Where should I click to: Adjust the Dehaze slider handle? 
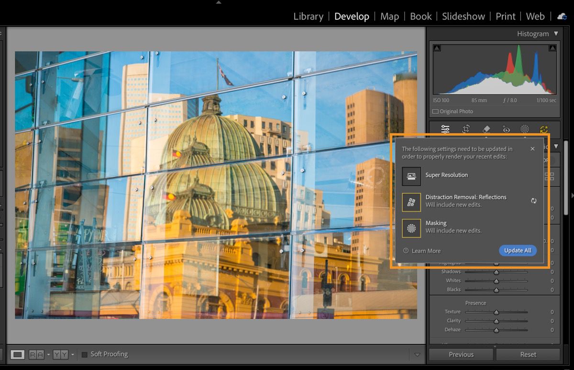tap(496, 330)
